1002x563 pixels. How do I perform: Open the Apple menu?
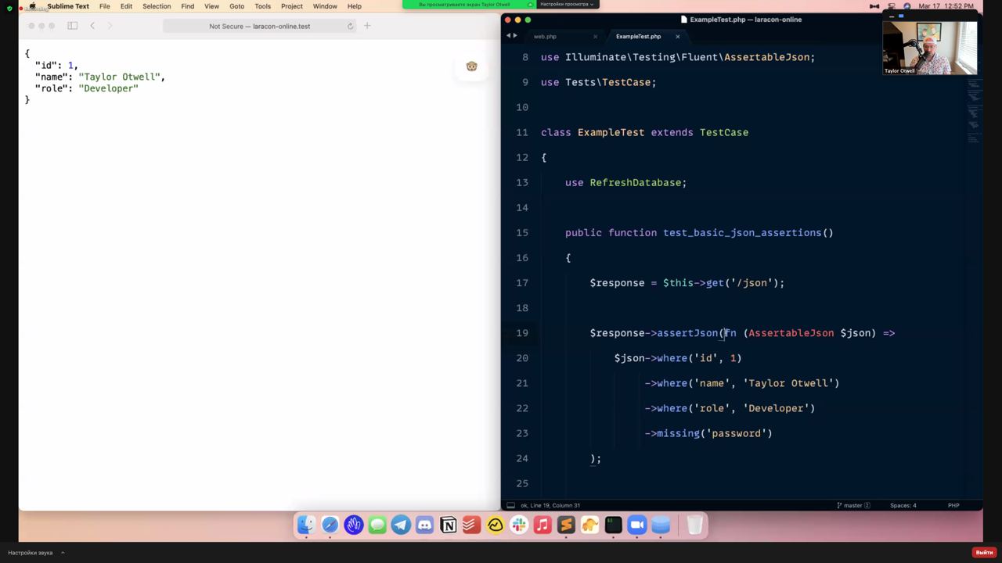32,6
